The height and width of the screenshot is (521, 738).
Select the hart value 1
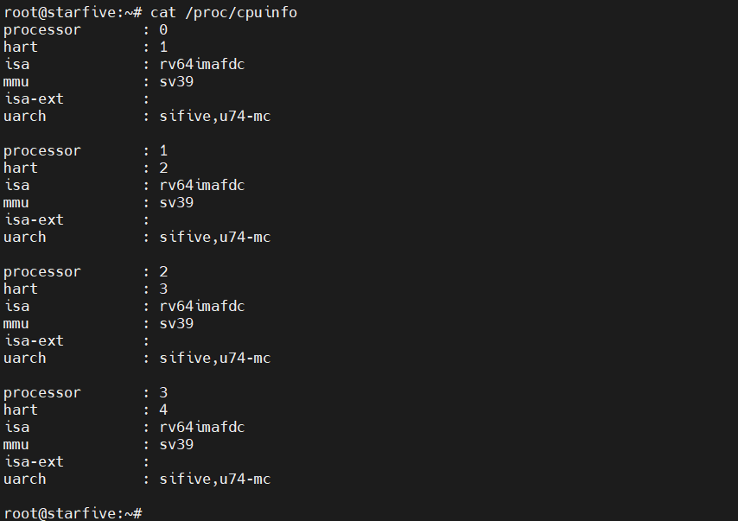coord(163,47)
